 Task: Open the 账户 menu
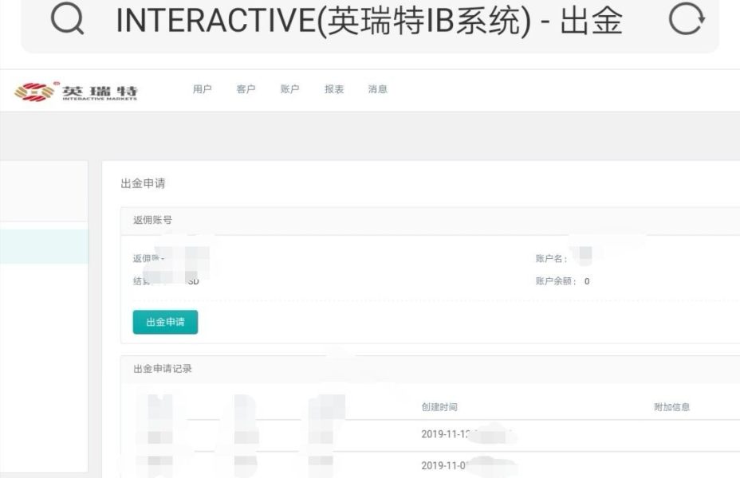289,89
